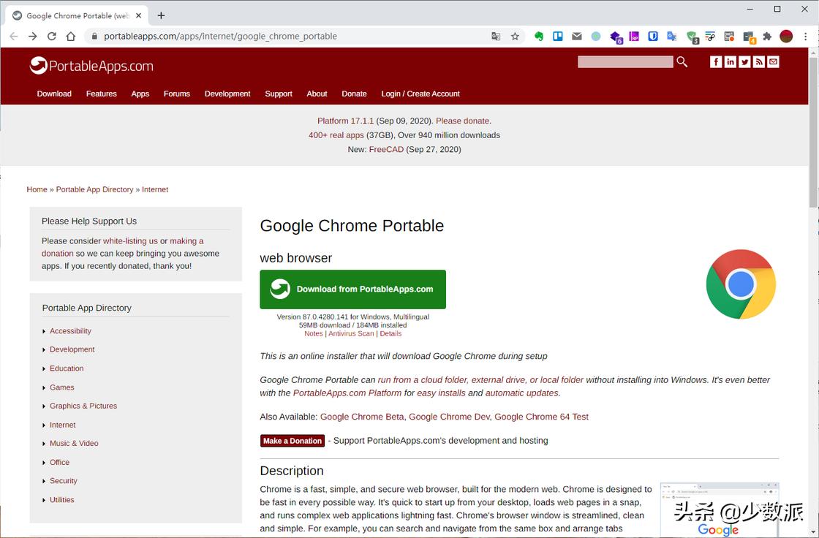Open the Features menu item
Viewport: 819px width, 538px height.
tap(102, 94)
